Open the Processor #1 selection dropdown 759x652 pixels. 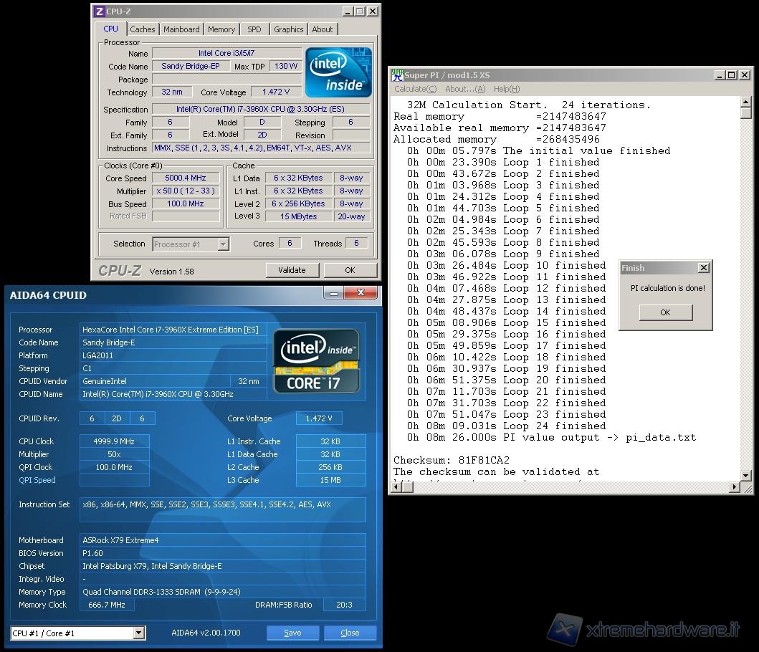(x=223, y=244)
